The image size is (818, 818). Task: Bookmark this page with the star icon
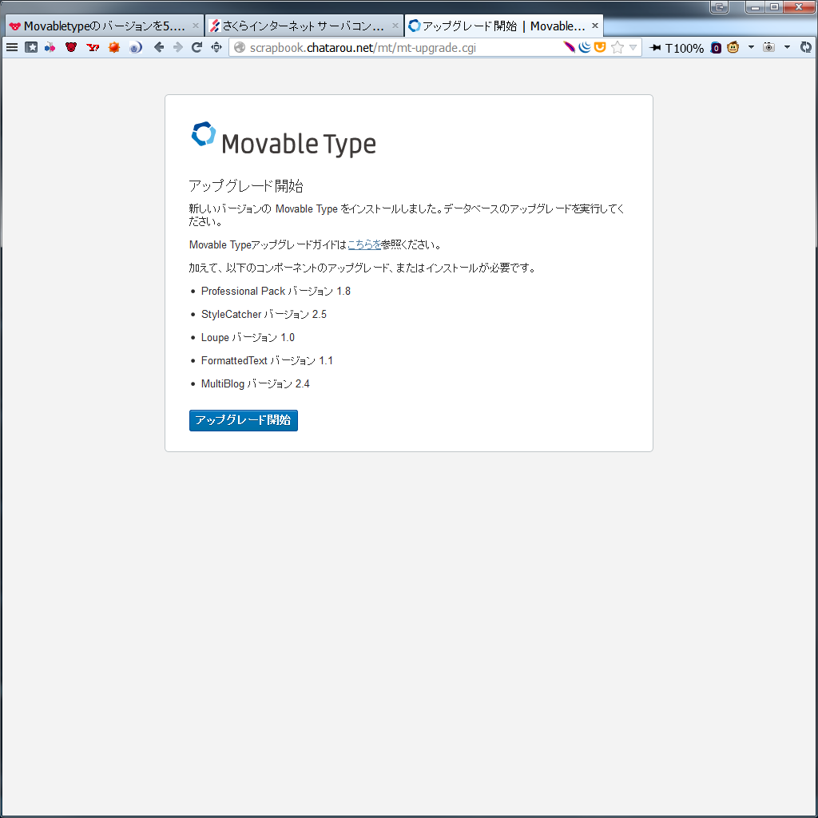617,47
